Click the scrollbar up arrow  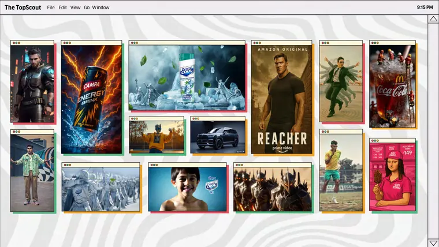point(433,19)
